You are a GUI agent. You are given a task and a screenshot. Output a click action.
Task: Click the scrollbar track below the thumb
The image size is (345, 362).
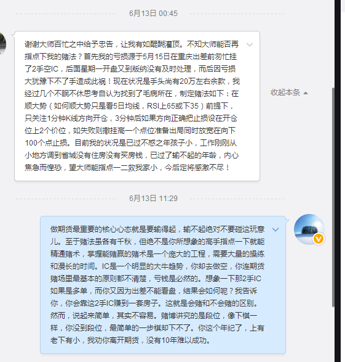(x=333, y=335)
